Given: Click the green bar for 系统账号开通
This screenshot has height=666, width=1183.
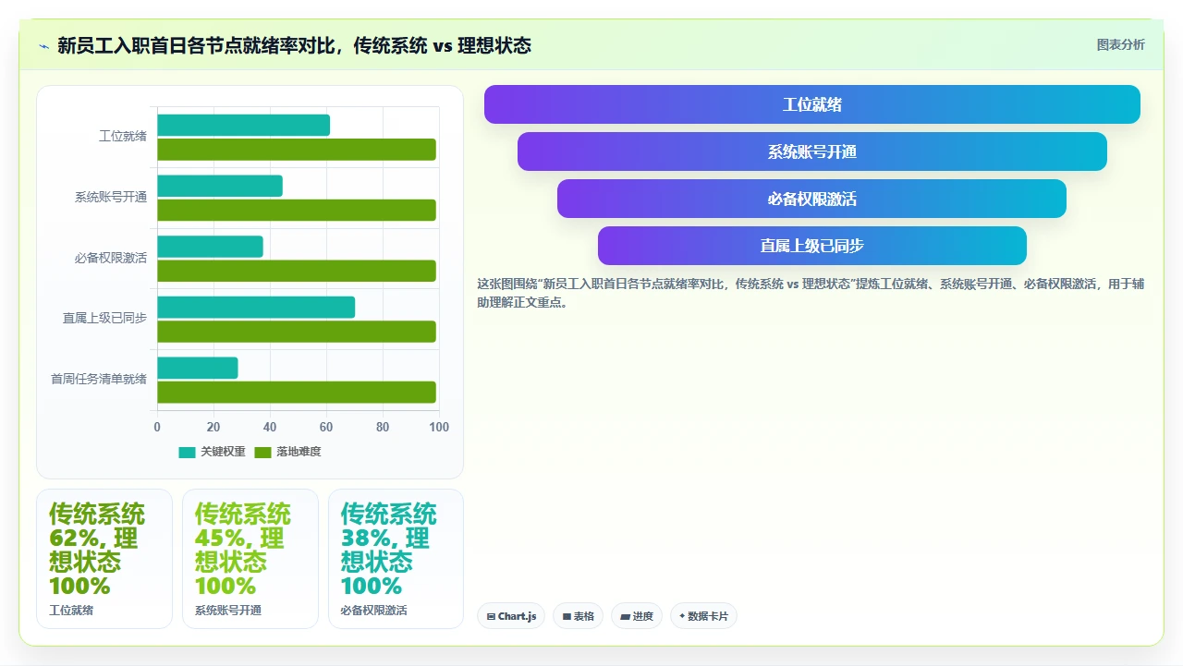Looking at the screenshot, I should 297,210.
